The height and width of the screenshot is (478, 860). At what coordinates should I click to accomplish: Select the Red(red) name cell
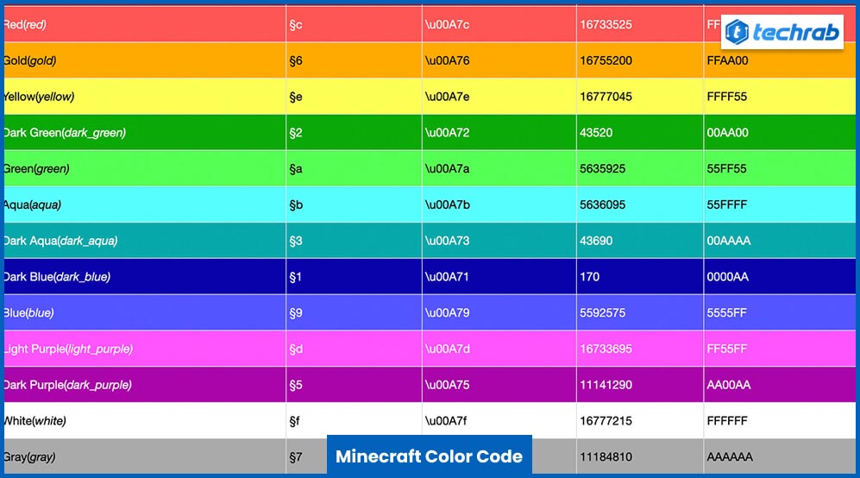pyautogui.click(x=145, y=24)
